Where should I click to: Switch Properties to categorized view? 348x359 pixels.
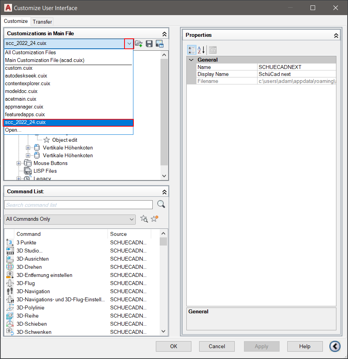[191, 50]
